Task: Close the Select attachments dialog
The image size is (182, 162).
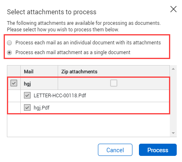Action: (x=173, y=9)
